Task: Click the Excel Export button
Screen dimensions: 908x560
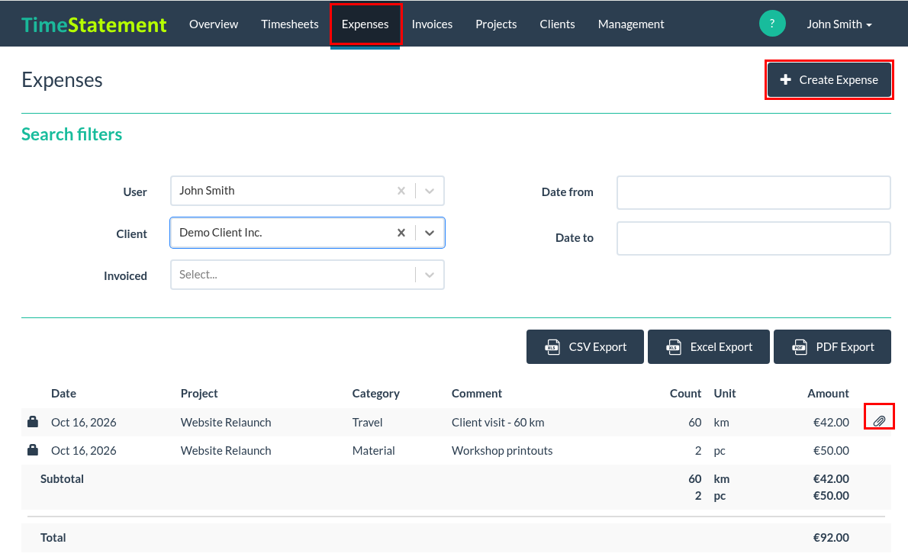Action: [709, 347]
